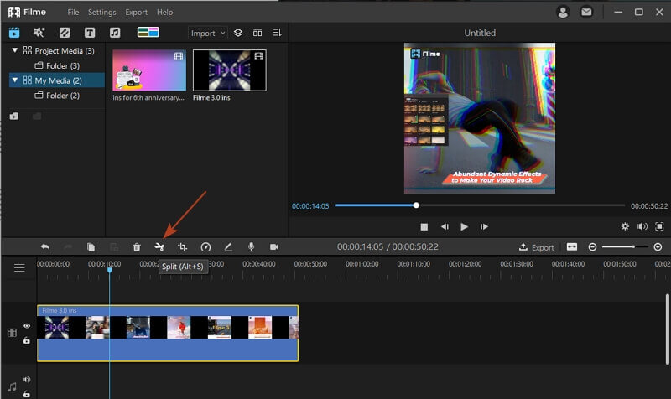Enter fullscreen preview mode
Screen dimensions: 671x399
659,226
